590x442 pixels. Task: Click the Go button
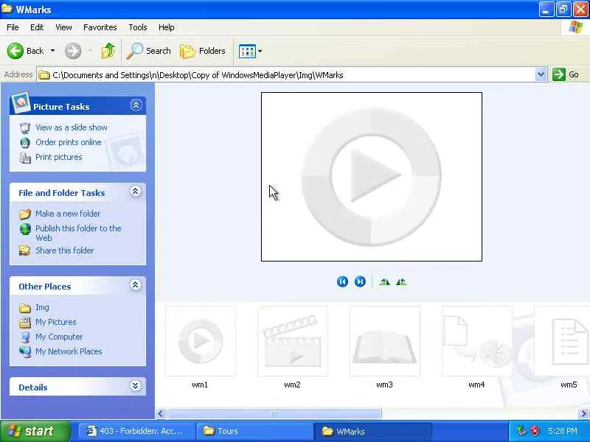coord(566,75)
